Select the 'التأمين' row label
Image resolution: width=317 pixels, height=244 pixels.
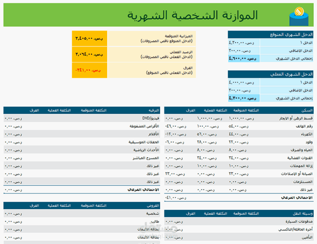[x=307, y=237]
